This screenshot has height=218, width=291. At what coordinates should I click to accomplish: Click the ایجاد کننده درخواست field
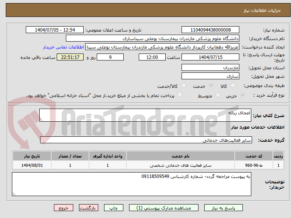162,47
